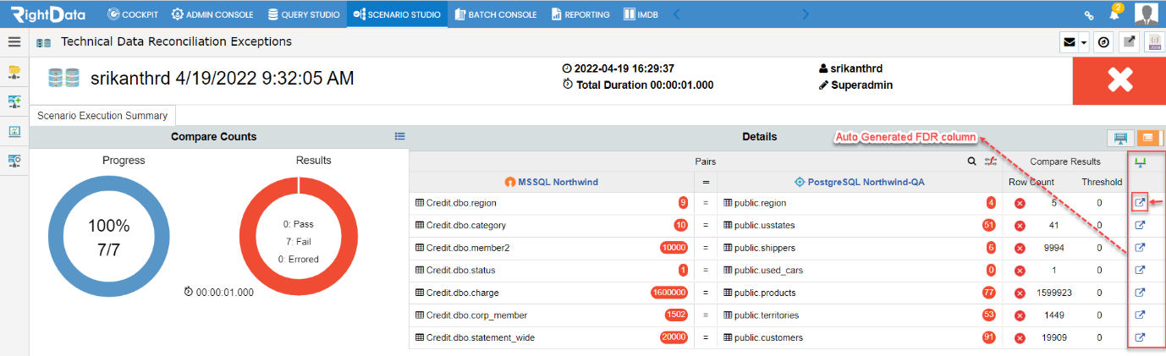Click public.customers table name
The width and height of the screenshot is (1166, 356).
pyautogui.click(x=768, y=337)
